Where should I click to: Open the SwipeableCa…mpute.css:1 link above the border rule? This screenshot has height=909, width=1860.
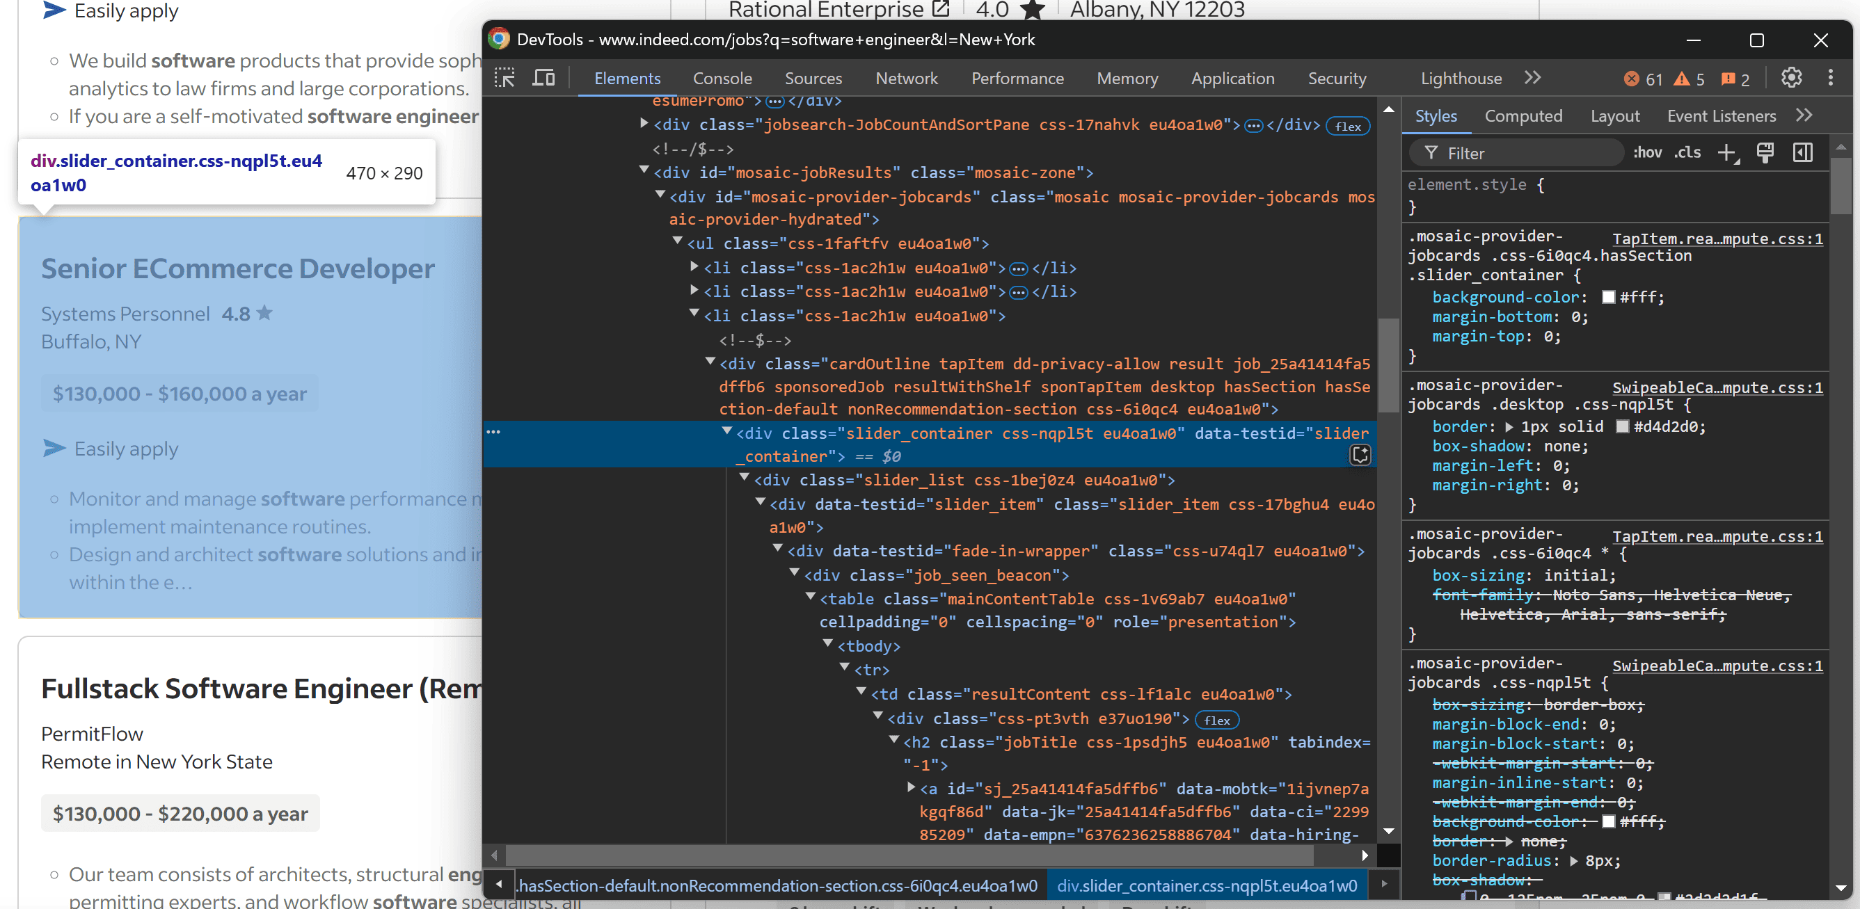tap(1717, 387)
